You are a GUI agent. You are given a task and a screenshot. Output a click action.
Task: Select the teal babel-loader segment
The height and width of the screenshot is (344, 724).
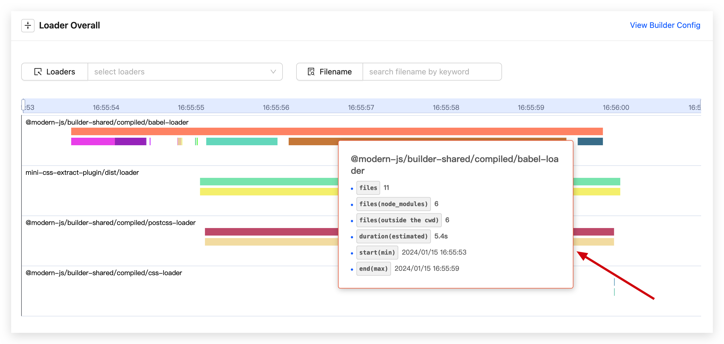coord(242,141)
